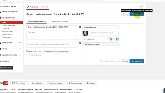Click the Справка footer button
The width and height of the screenshot is (165, 93).
pyautogui.click(x=91, y=83)
